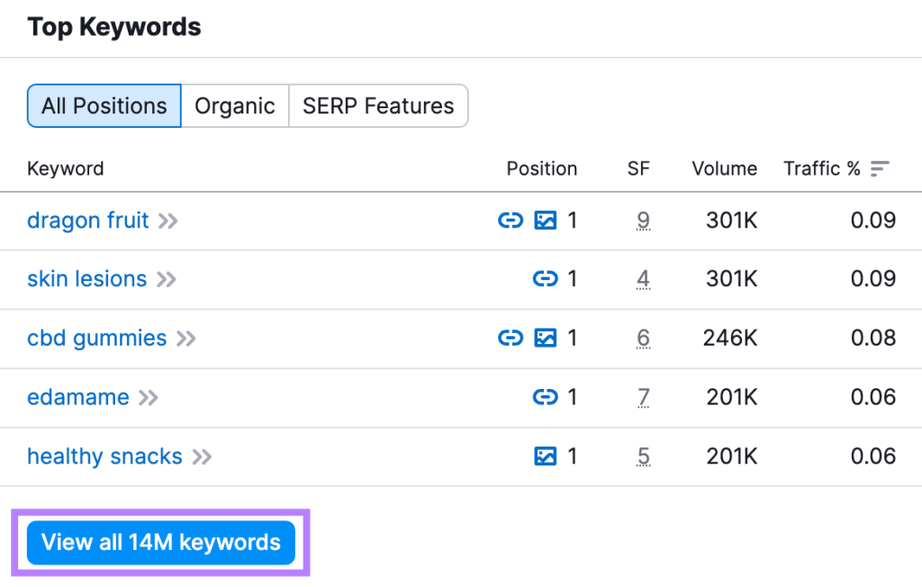The width and height of the screenshot is (922, 587).
Task: Select the All Positions filter
Action: point(104,106)
